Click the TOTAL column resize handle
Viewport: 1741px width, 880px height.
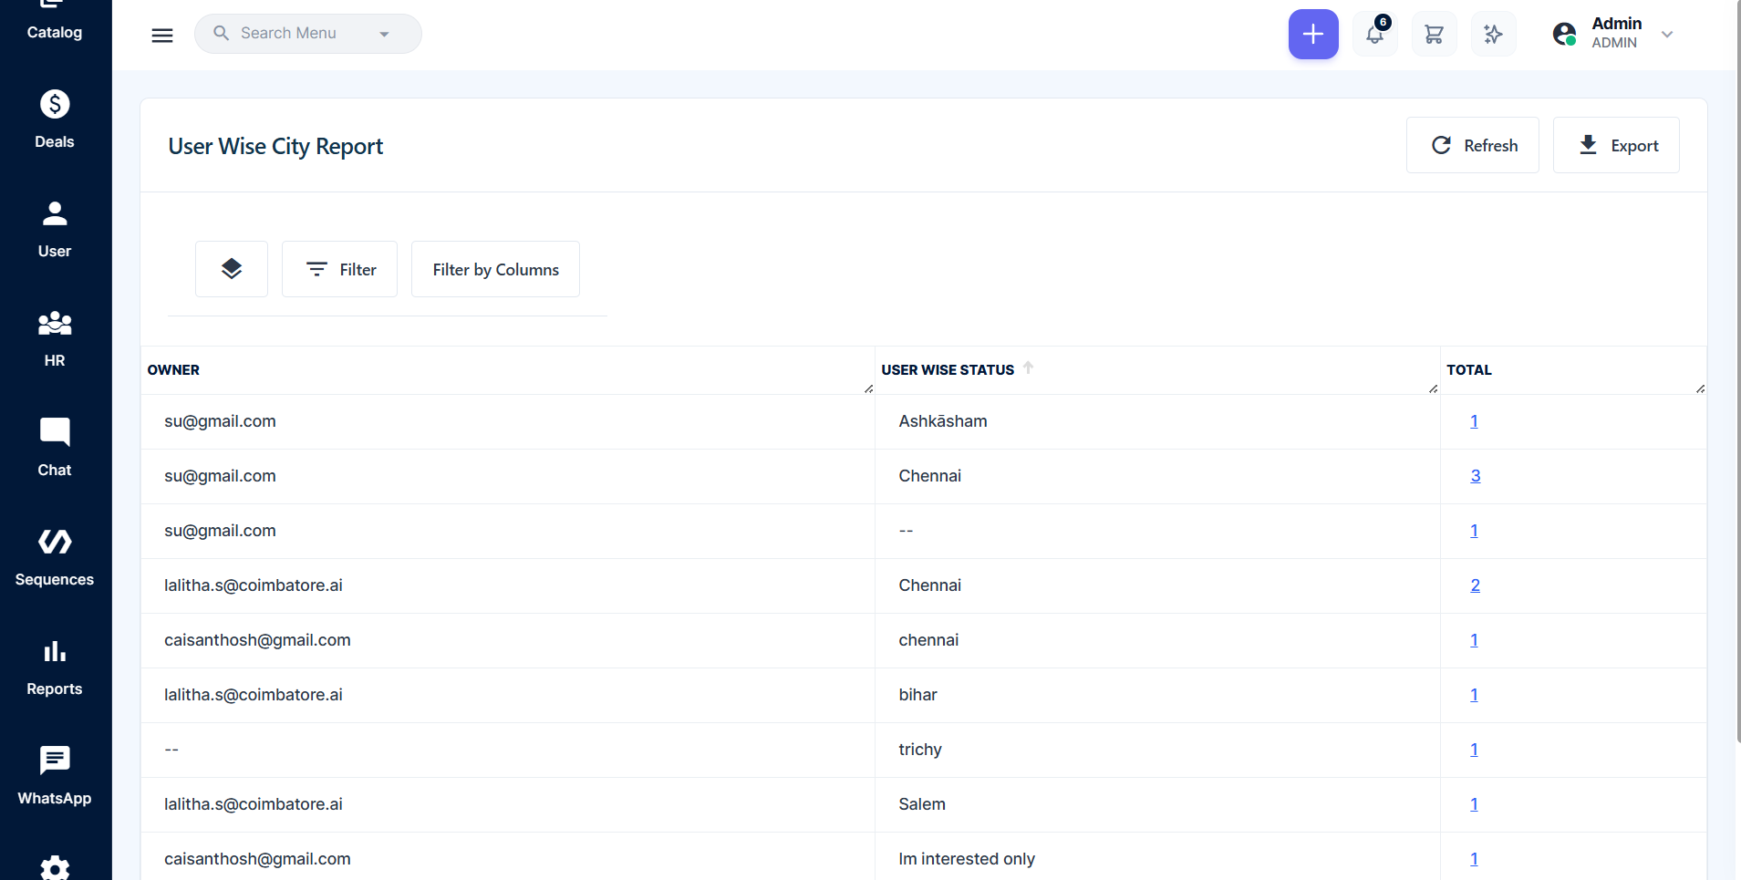click(1700, 388)
